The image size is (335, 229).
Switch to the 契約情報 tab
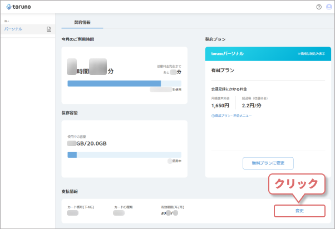[x=82, y=22]
